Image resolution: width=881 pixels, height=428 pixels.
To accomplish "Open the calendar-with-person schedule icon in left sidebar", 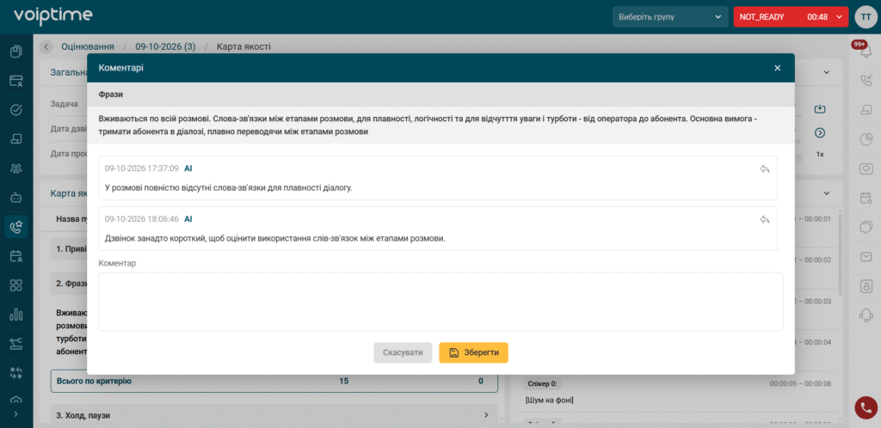I will 16,256.
